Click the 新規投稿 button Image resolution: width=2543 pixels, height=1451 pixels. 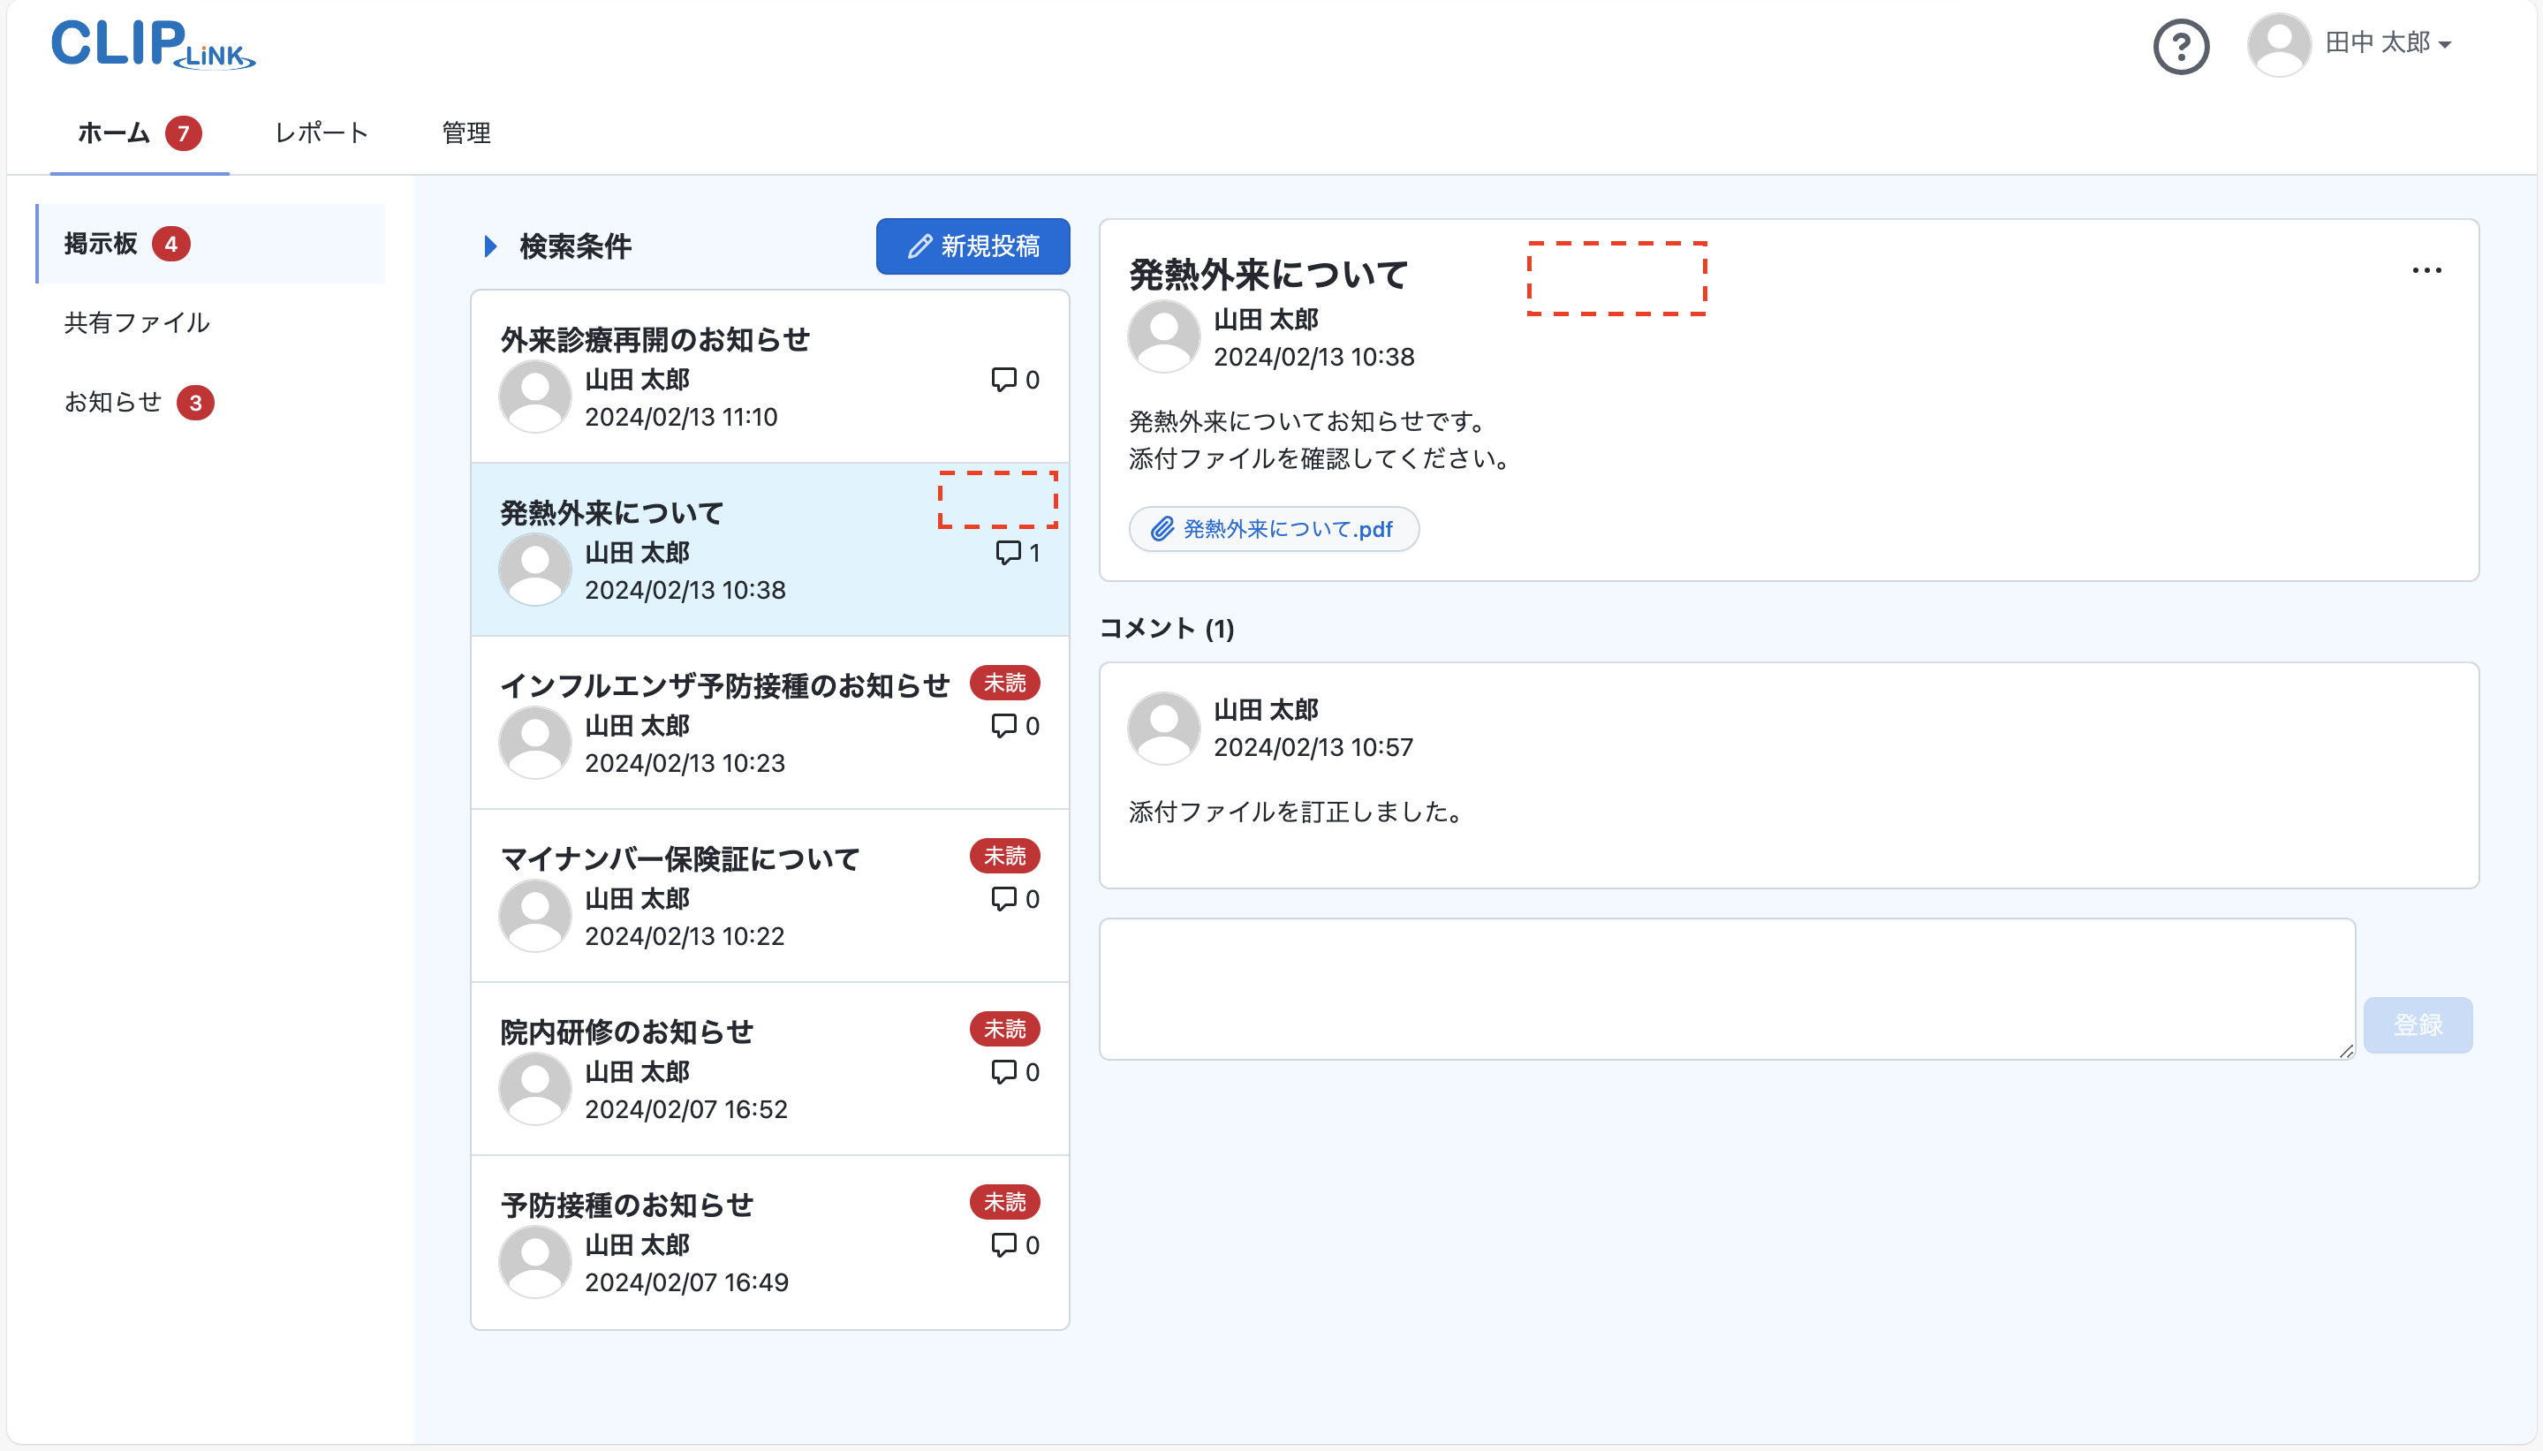(973, 246)
